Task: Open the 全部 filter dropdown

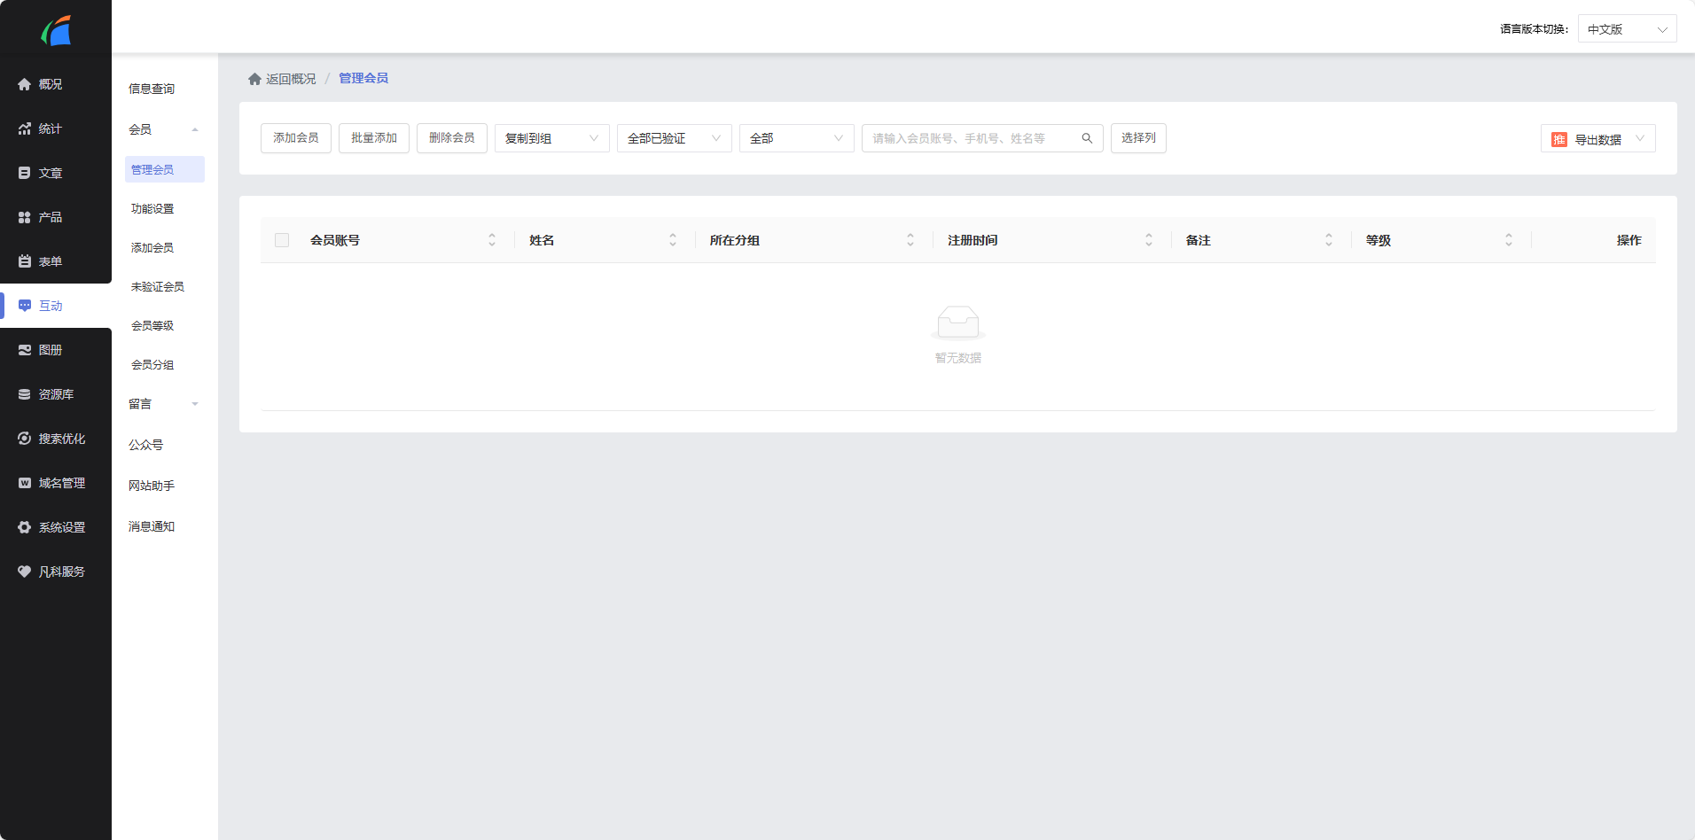Action: point(796,138)
